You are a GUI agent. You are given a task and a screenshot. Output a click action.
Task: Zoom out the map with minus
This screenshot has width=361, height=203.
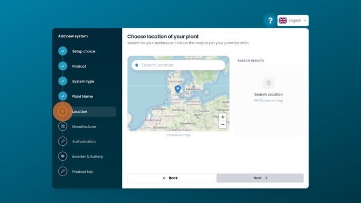223,125
